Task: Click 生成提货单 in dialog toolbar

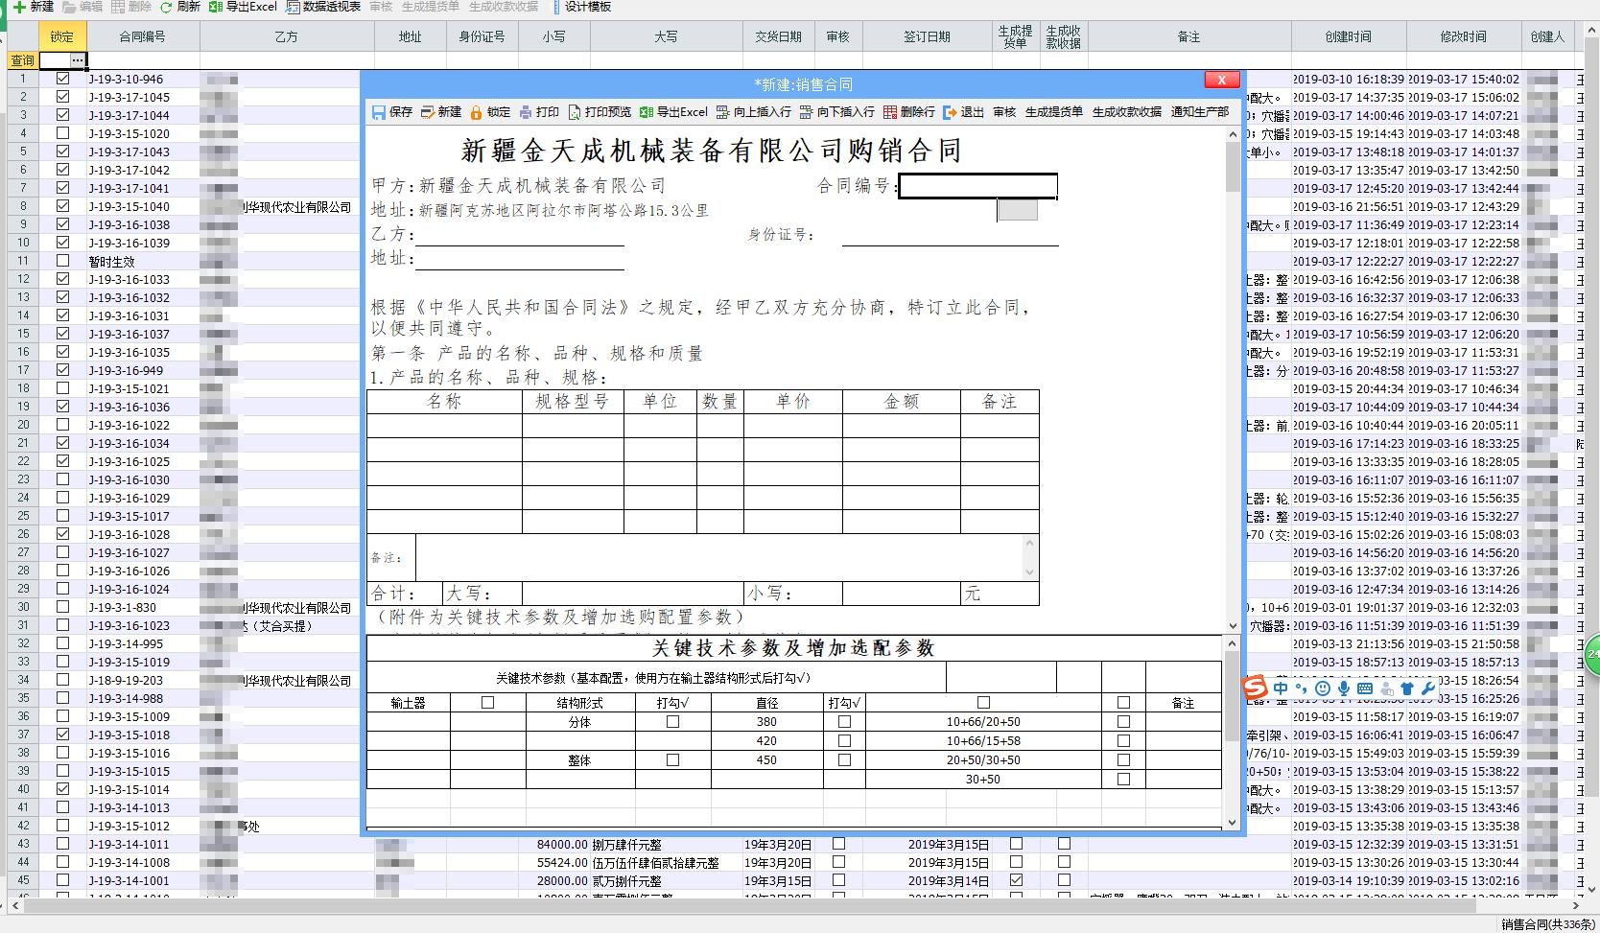Action: (1054, 112)
